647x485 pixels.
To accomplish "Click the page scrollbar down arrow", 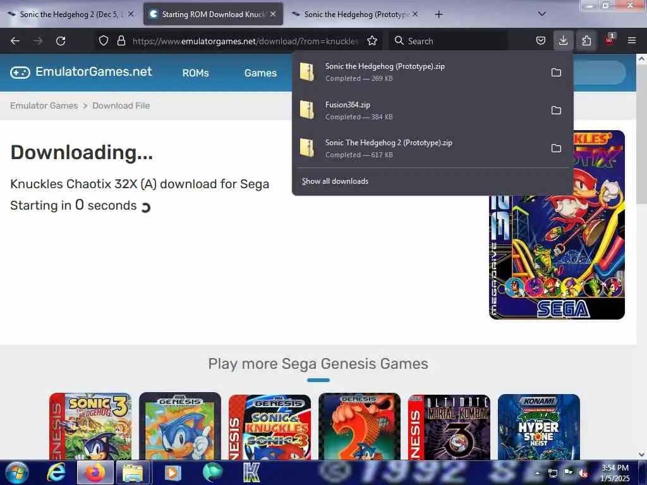I will (x=642, y=455).
